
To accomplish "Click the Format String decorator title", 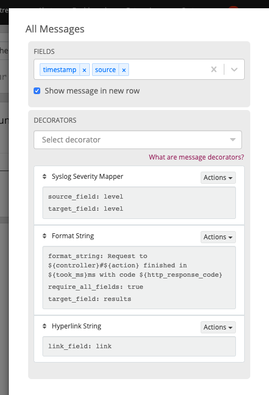I will [x=73, y=236].
